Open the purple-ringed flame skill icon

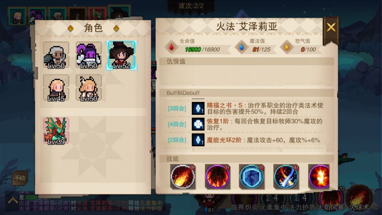[x=217, y=177]
